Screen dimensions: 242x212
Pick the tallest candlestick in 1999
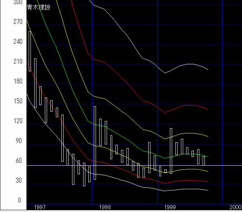pos(171,151)
